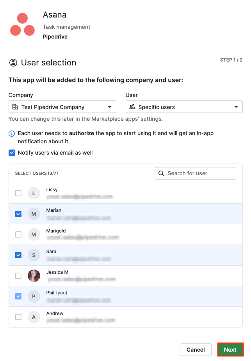This screenshot has height=361, width=251.
Task: Click the Cancel button
Action: coord(196,349)
